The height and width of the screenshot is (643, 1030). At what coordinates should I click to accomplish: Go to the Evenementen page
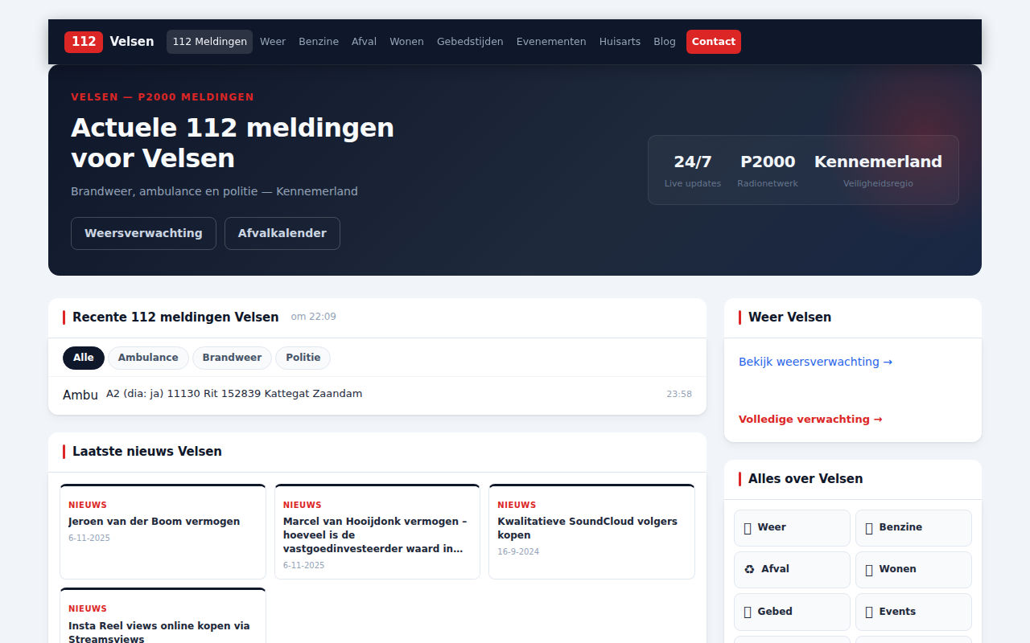(x=551, y=42)
